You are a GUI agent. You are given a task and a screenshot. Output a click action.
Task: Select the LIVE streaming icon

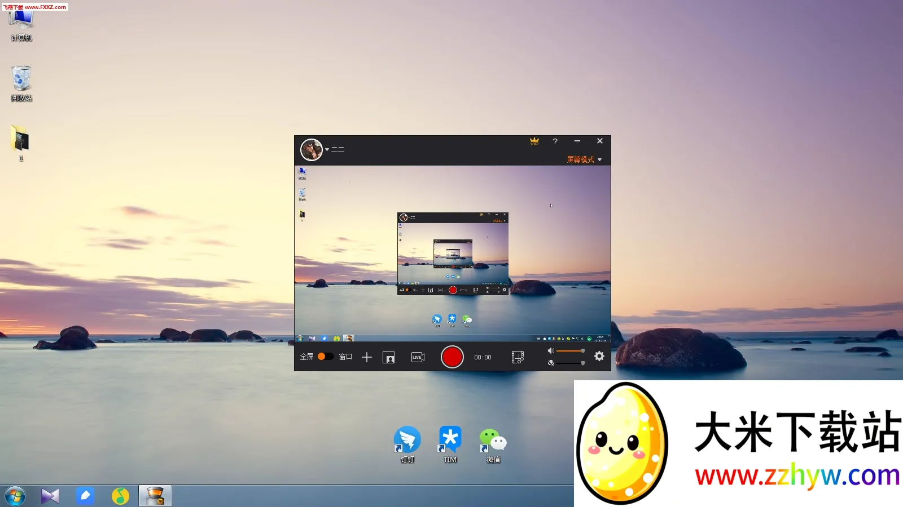pos(418,357)
